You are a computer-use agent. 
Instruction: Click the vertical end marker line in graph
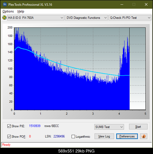[129, 69]
